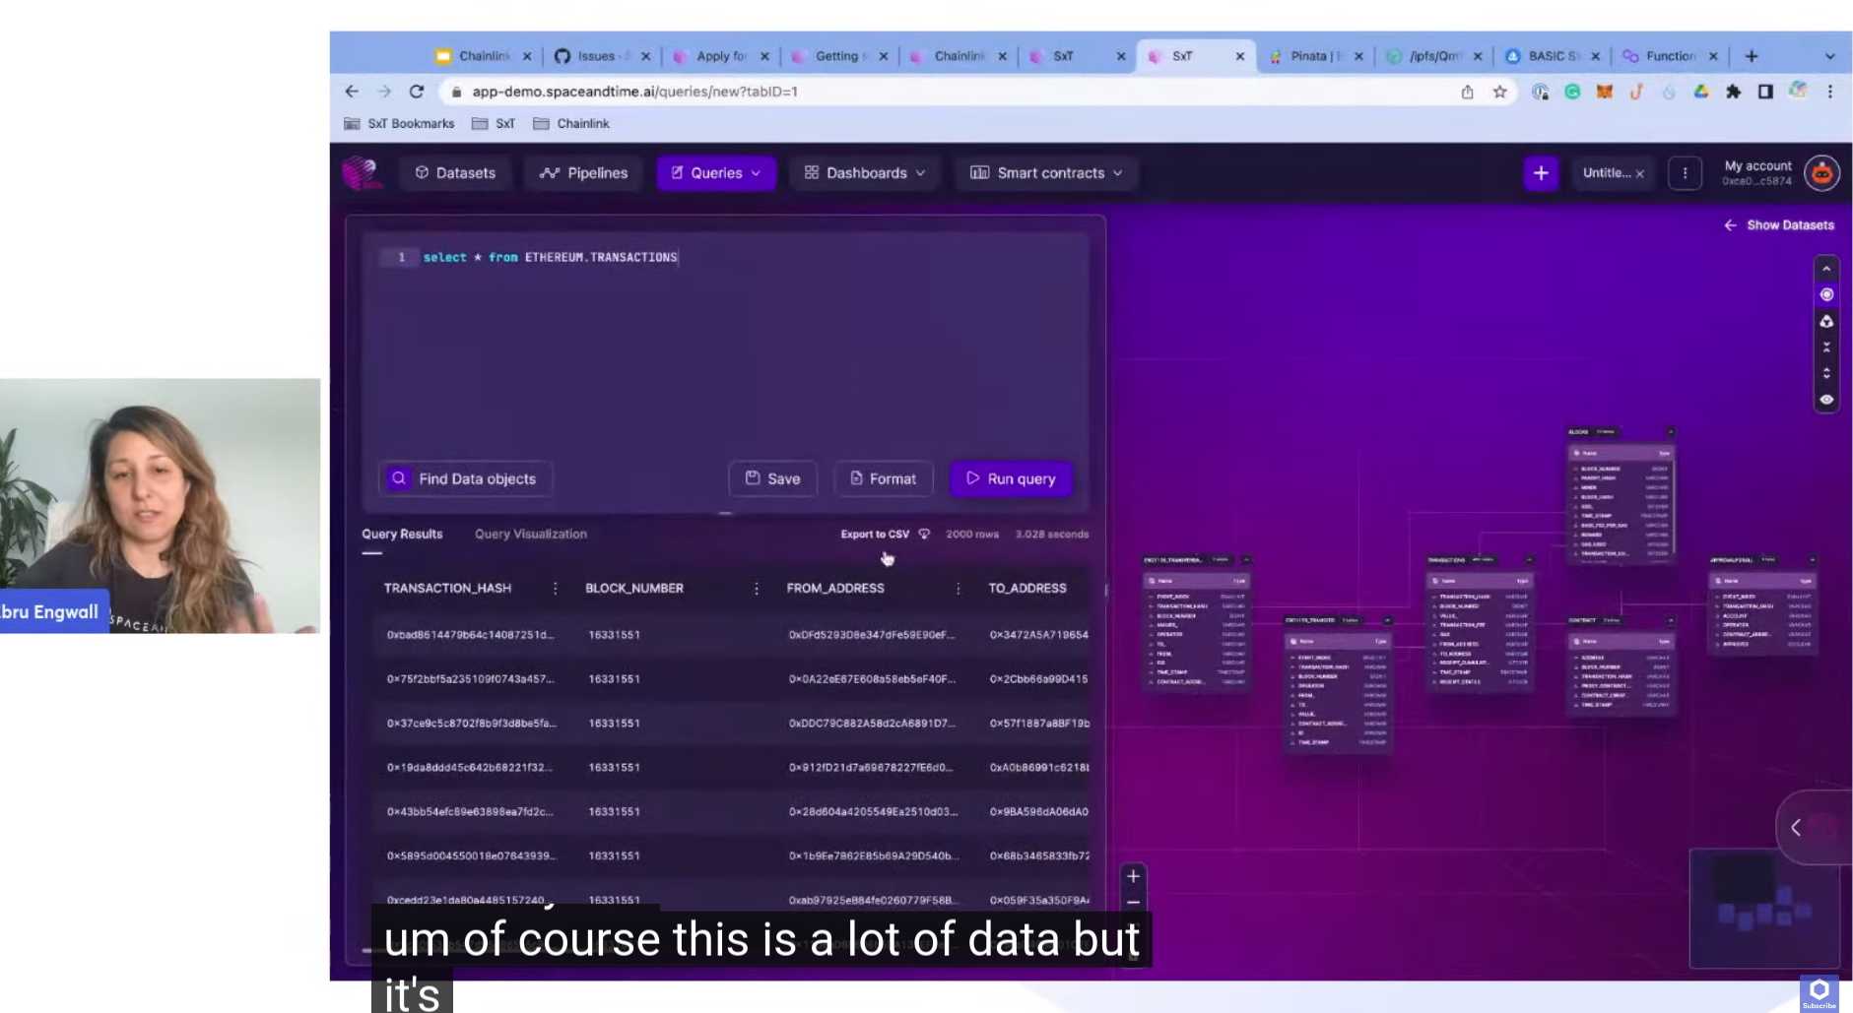Screen dimensions: 1853x1013
Task: Open MetaMask fox extension
Action: click(x=1605, y=92)
